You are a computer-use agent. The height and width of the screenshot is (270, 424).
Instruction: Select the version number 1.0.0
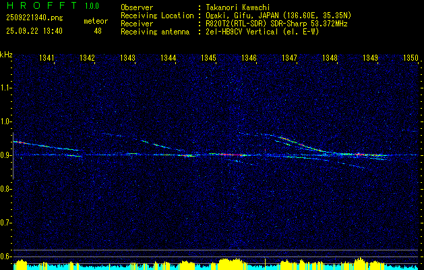pyautogui.click(x=92, y=5)
